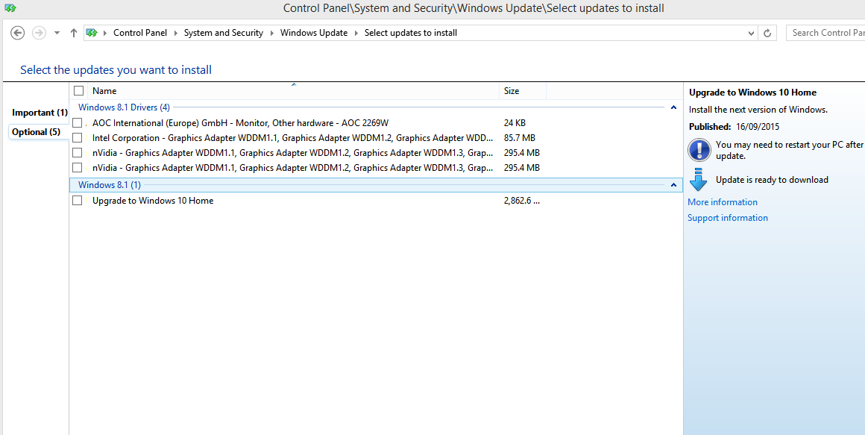Select the Intel Corporation Graphics Adapter row

pyautogui.click(x=376, y=137)
